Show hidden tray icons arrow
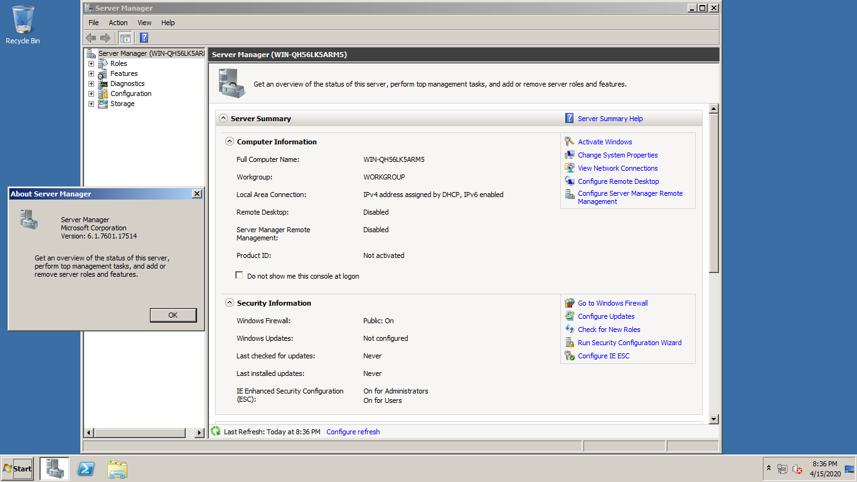Screen dimensions: 857x482 (x=769, y=468)
